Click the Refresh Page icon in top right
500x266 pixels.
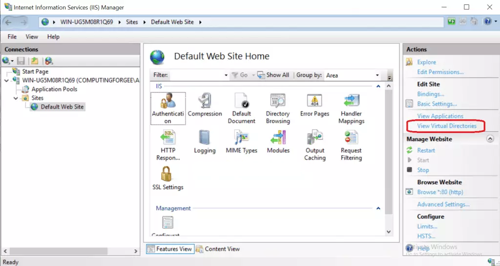click(x=451, y=22)
